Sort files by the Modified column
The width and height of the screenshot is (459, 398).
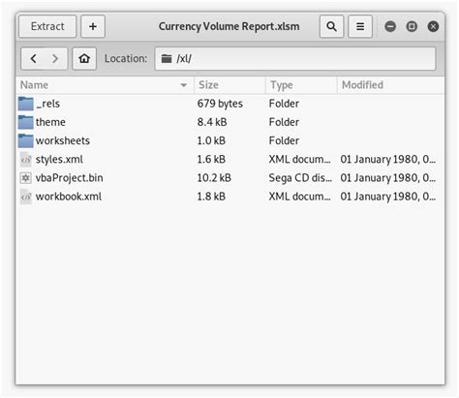click(390, 85)
